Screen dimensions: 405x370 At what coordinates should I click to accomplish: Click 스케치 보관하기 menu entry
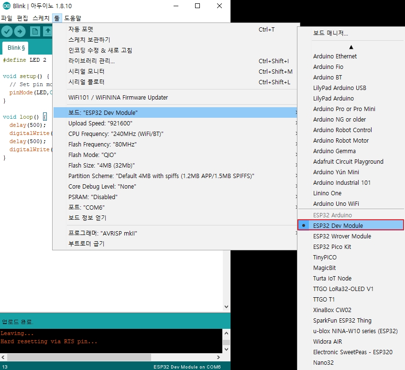tap(175, 40)
